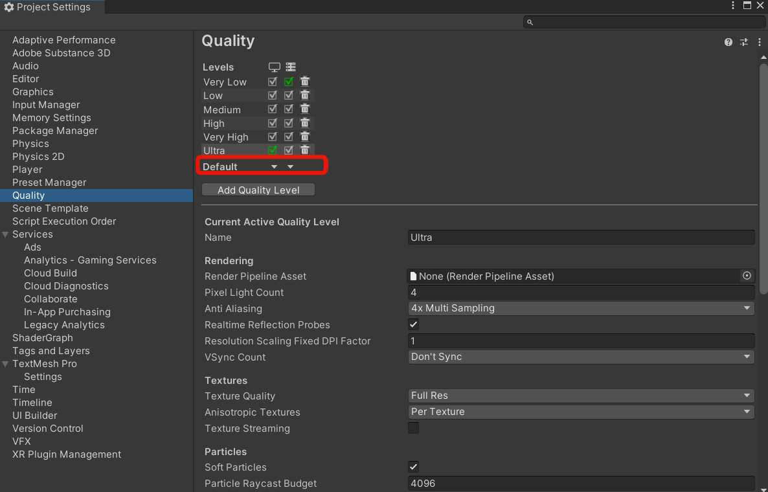Enable Texture Streaming checkbox
768x492 pixels.
[x=413, y=428]
